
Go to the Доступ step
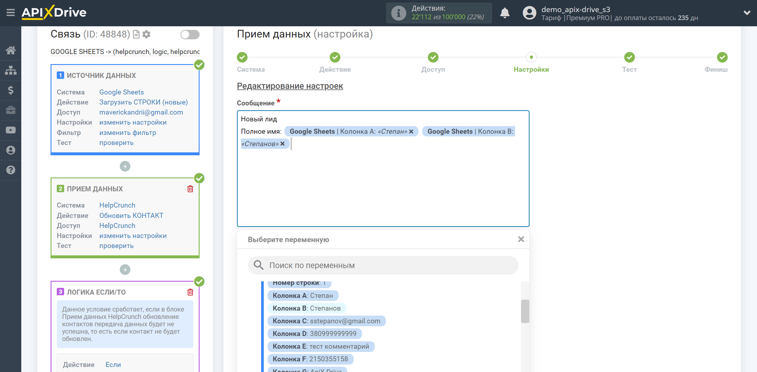coord(433,57)
